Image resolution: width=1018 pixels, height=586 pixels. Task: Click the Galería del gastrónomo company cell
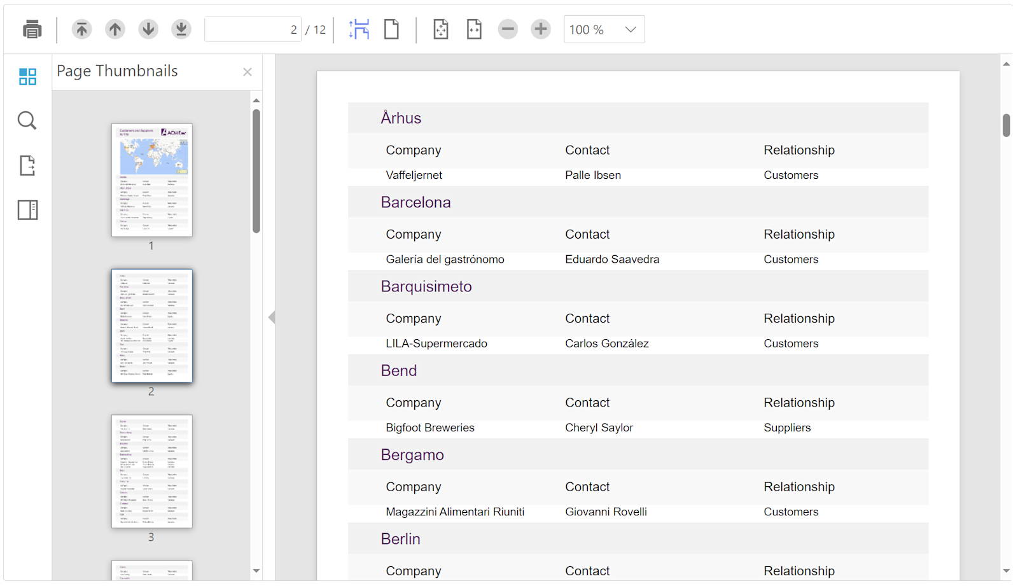pos(445,259)
